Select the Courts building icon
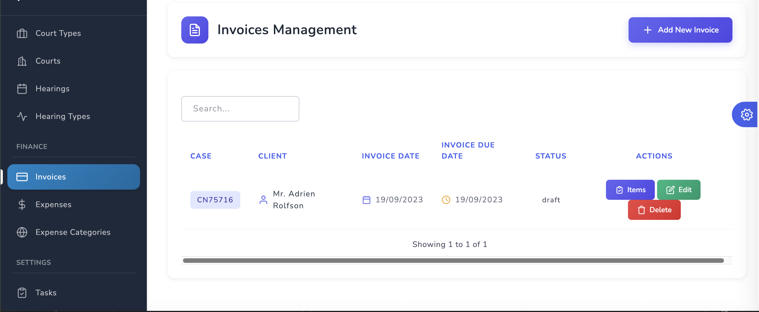Viewport: 759px width, 312px height. pyautogui.click(x=22, y=61)
